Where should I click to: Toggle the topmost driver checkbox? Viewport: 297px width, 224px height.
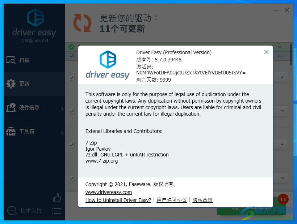pyautogui.click(x=71, y=56)
